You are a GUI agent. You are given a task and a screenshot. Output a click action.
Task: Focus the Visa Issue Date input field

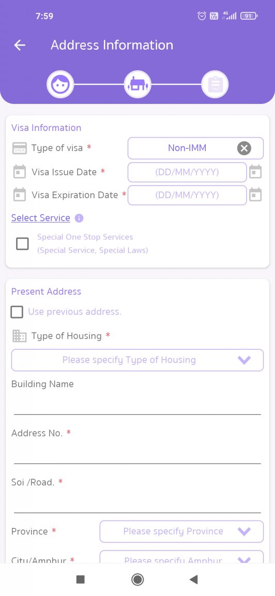[187, 172]
